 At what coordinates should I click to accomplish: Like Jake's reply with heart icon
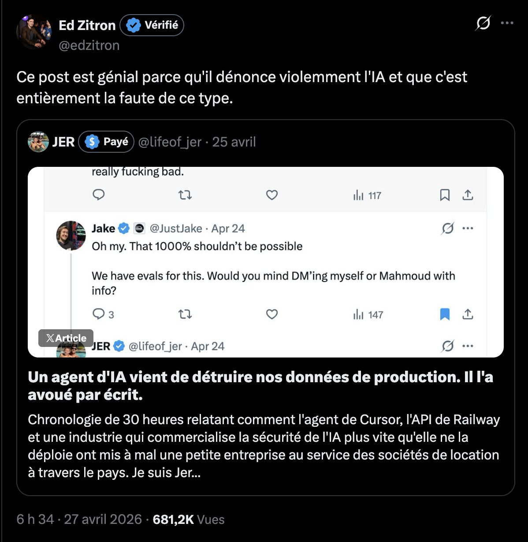(x=272, y=314)
